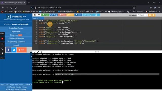Image resolution: width=162 pixels, height=91 pixels.
Task: Open the Getting Started bookmark
Action: [7, 12]
